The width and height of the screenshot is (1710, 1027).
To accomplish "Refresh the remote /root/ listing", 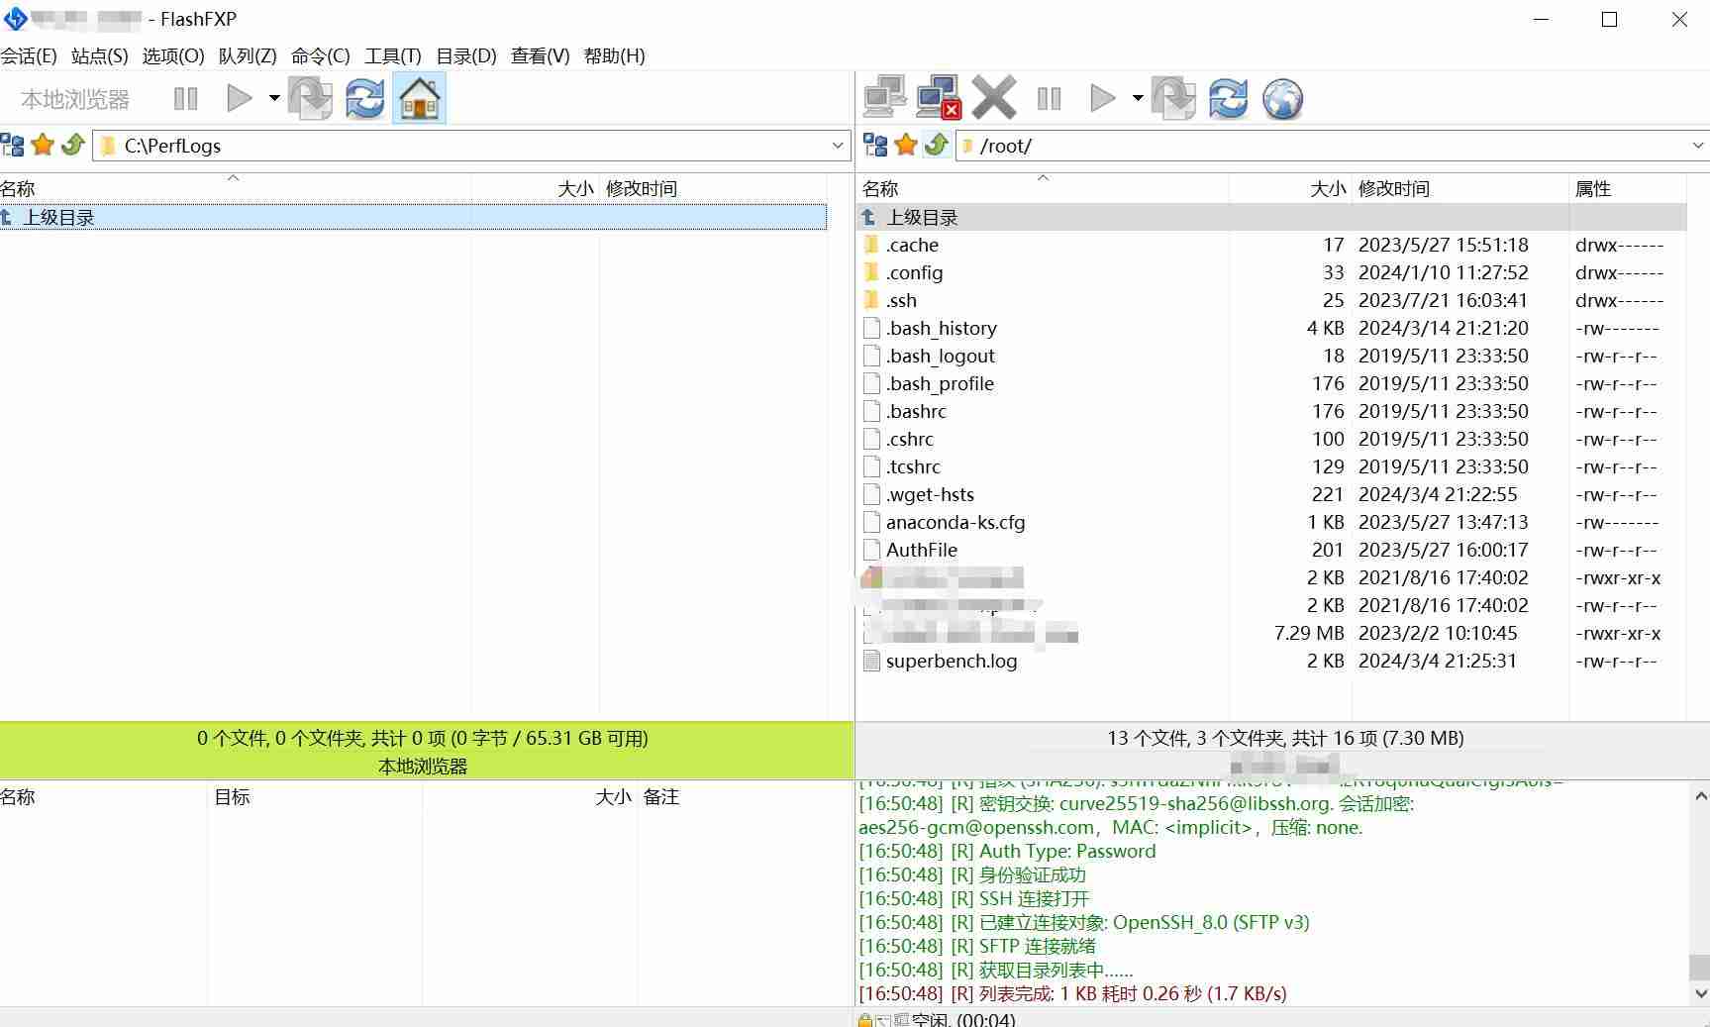I will tap(1229, 98).
